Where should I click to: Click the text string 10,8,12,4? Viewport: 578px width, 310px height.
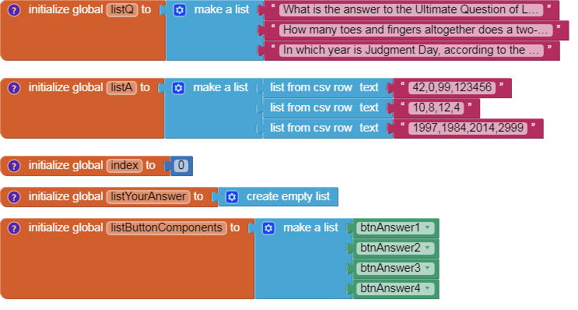436,107
